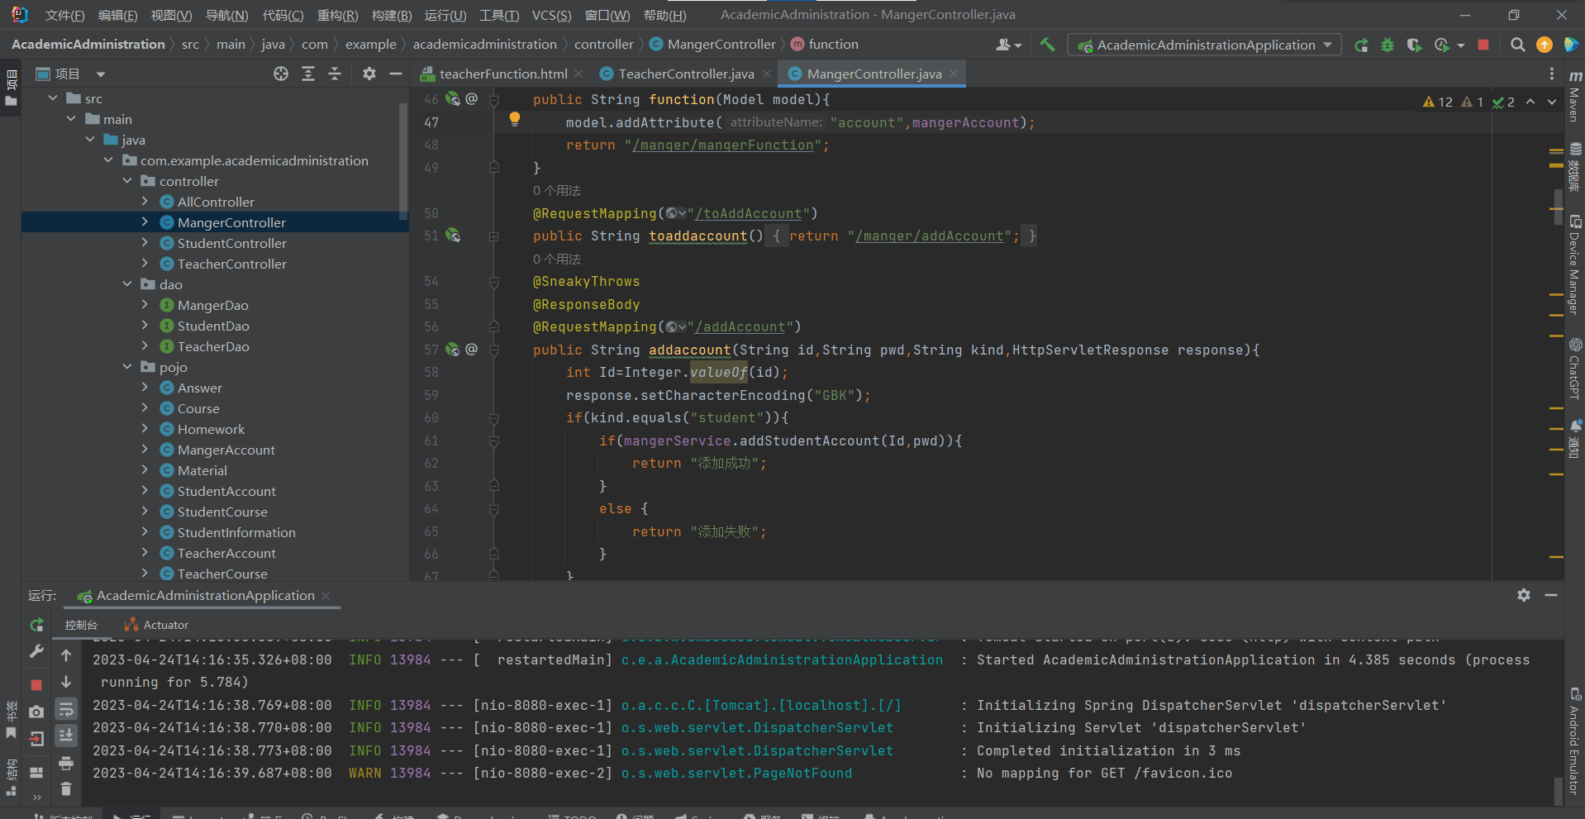Click the Build project hammer icon

pyautogui.click(x=1047, y=45)
